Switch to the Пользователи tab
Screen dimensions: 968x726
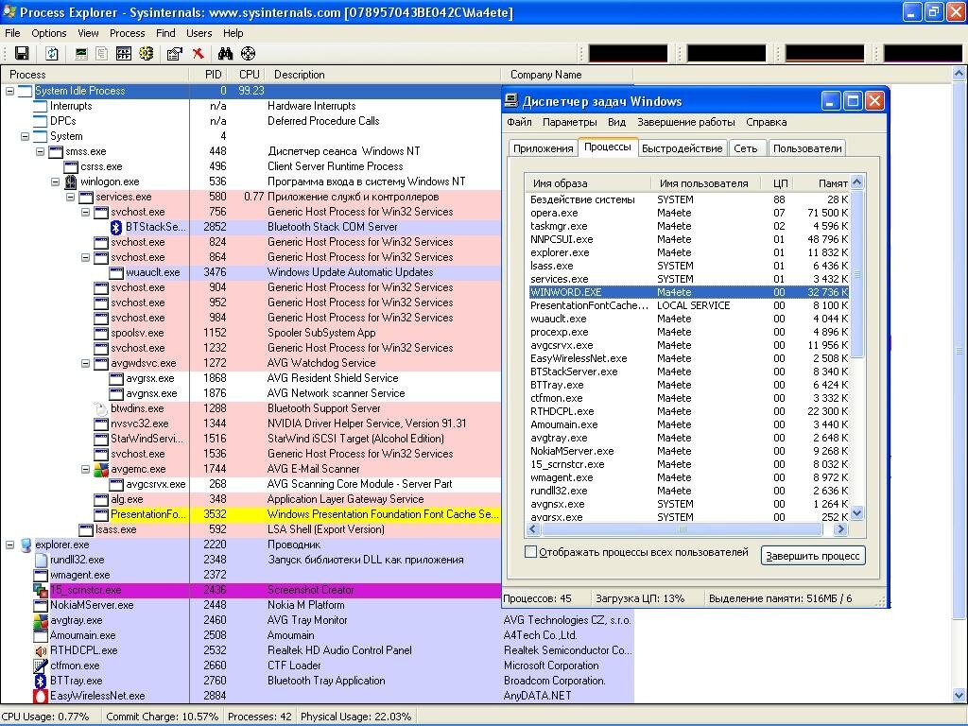[x=807, y=148]
